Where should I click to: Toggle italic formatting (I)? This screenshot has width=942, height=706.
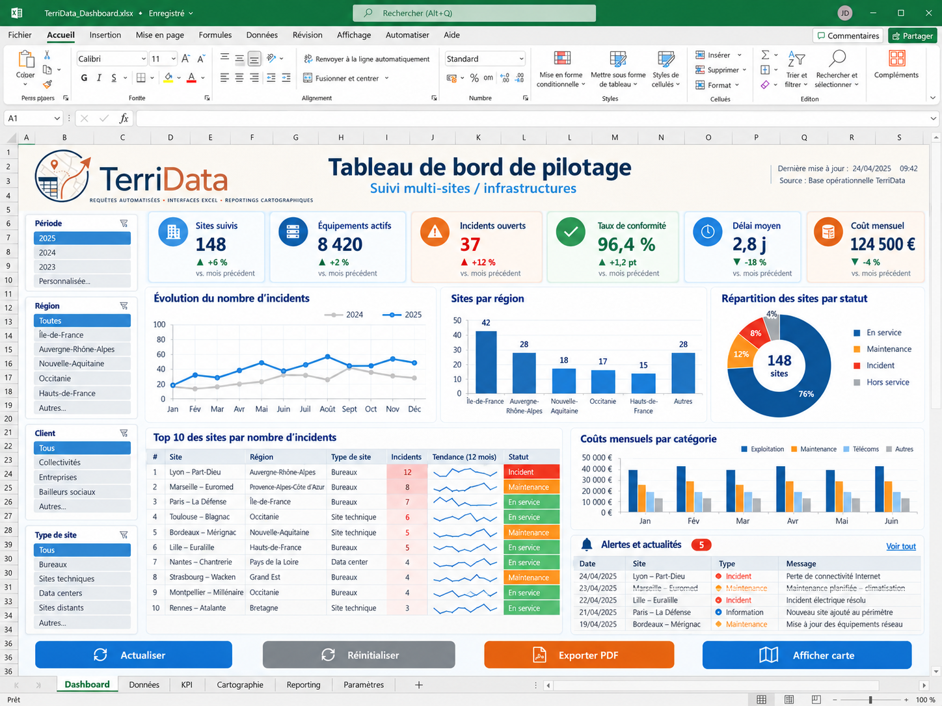(99, 78)
